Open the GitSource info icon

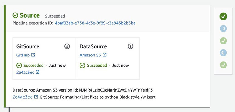click(67, 46)
